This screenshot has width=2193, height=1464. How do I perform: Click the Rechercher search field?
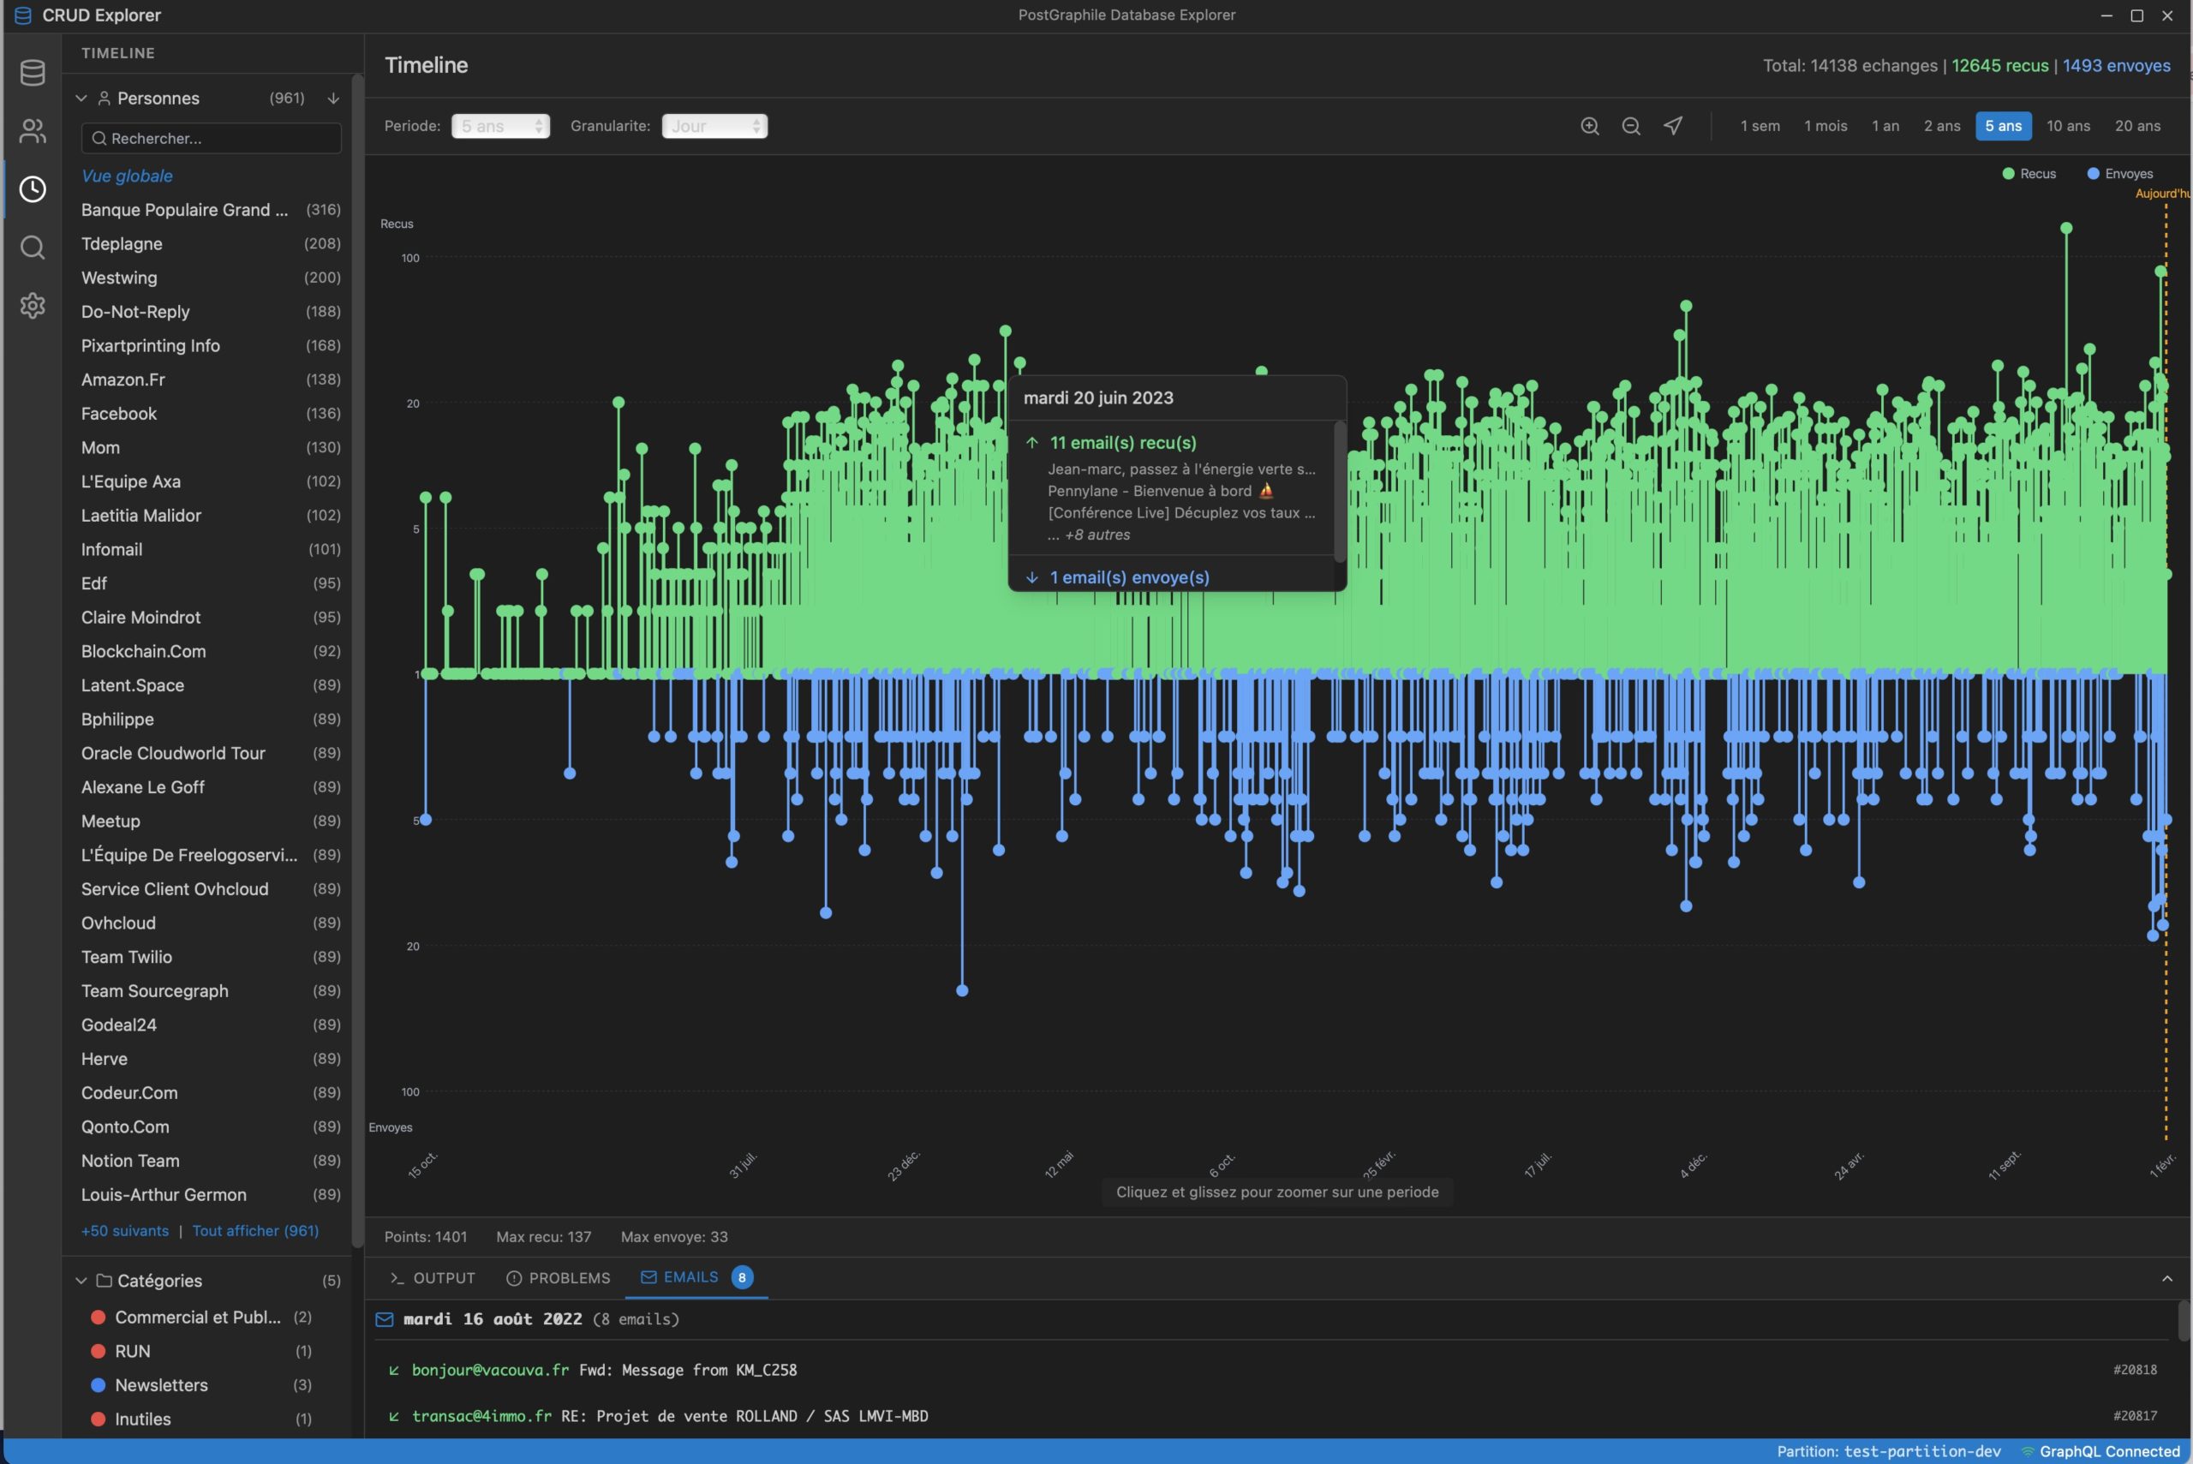pyautogui.click(x=212, y=138)
